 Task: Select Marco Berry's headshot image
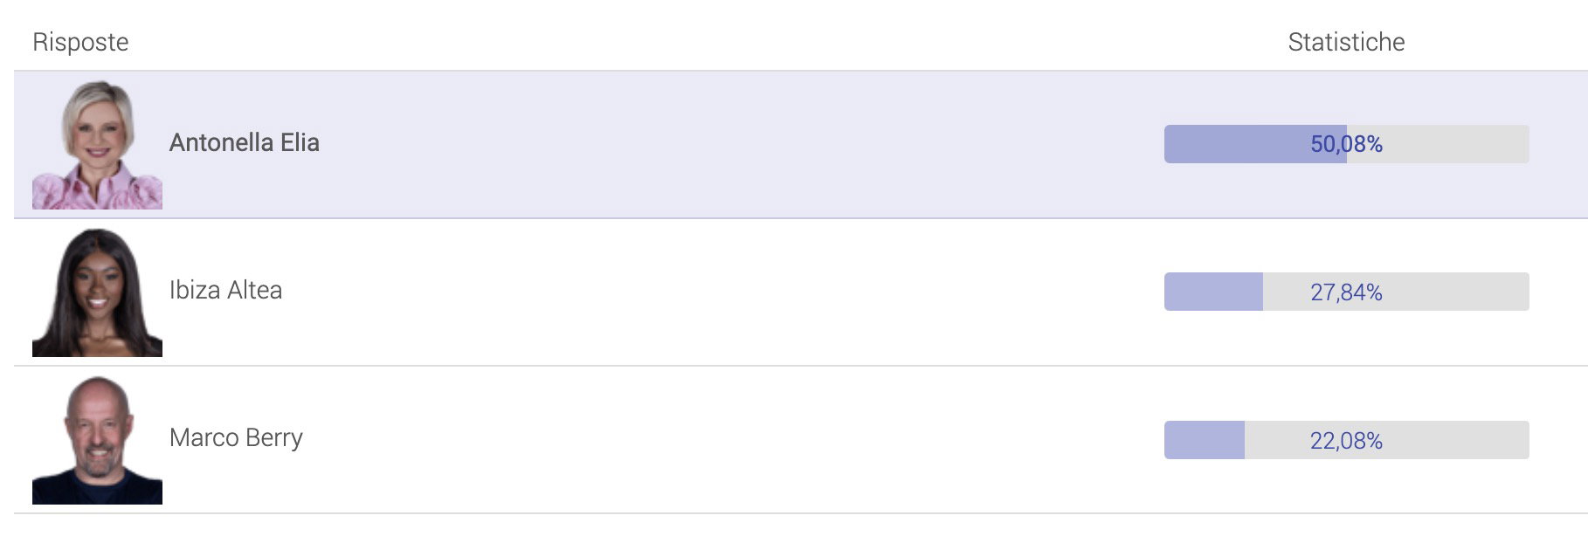pyautogui.click(x=97, y=440)
